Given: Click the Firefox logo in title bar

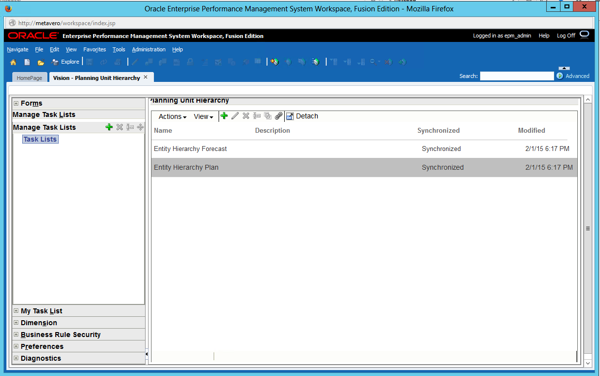Looking at the screenshot, I should tap(8, 8).
